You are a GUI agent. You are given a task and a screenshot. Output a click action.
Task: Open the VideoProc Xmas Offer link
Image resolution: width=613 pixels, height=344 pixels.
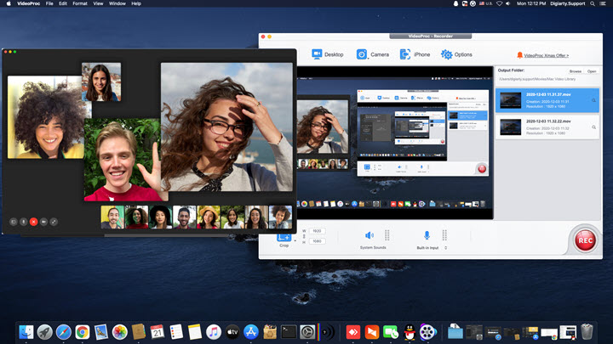click(x=546, y=55)
